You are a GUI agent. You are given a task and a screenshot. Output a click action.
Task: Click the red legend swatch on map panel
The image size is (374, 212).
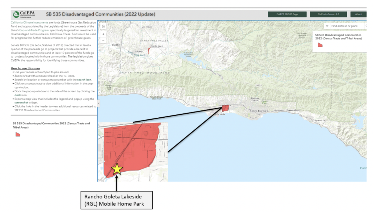320,45
